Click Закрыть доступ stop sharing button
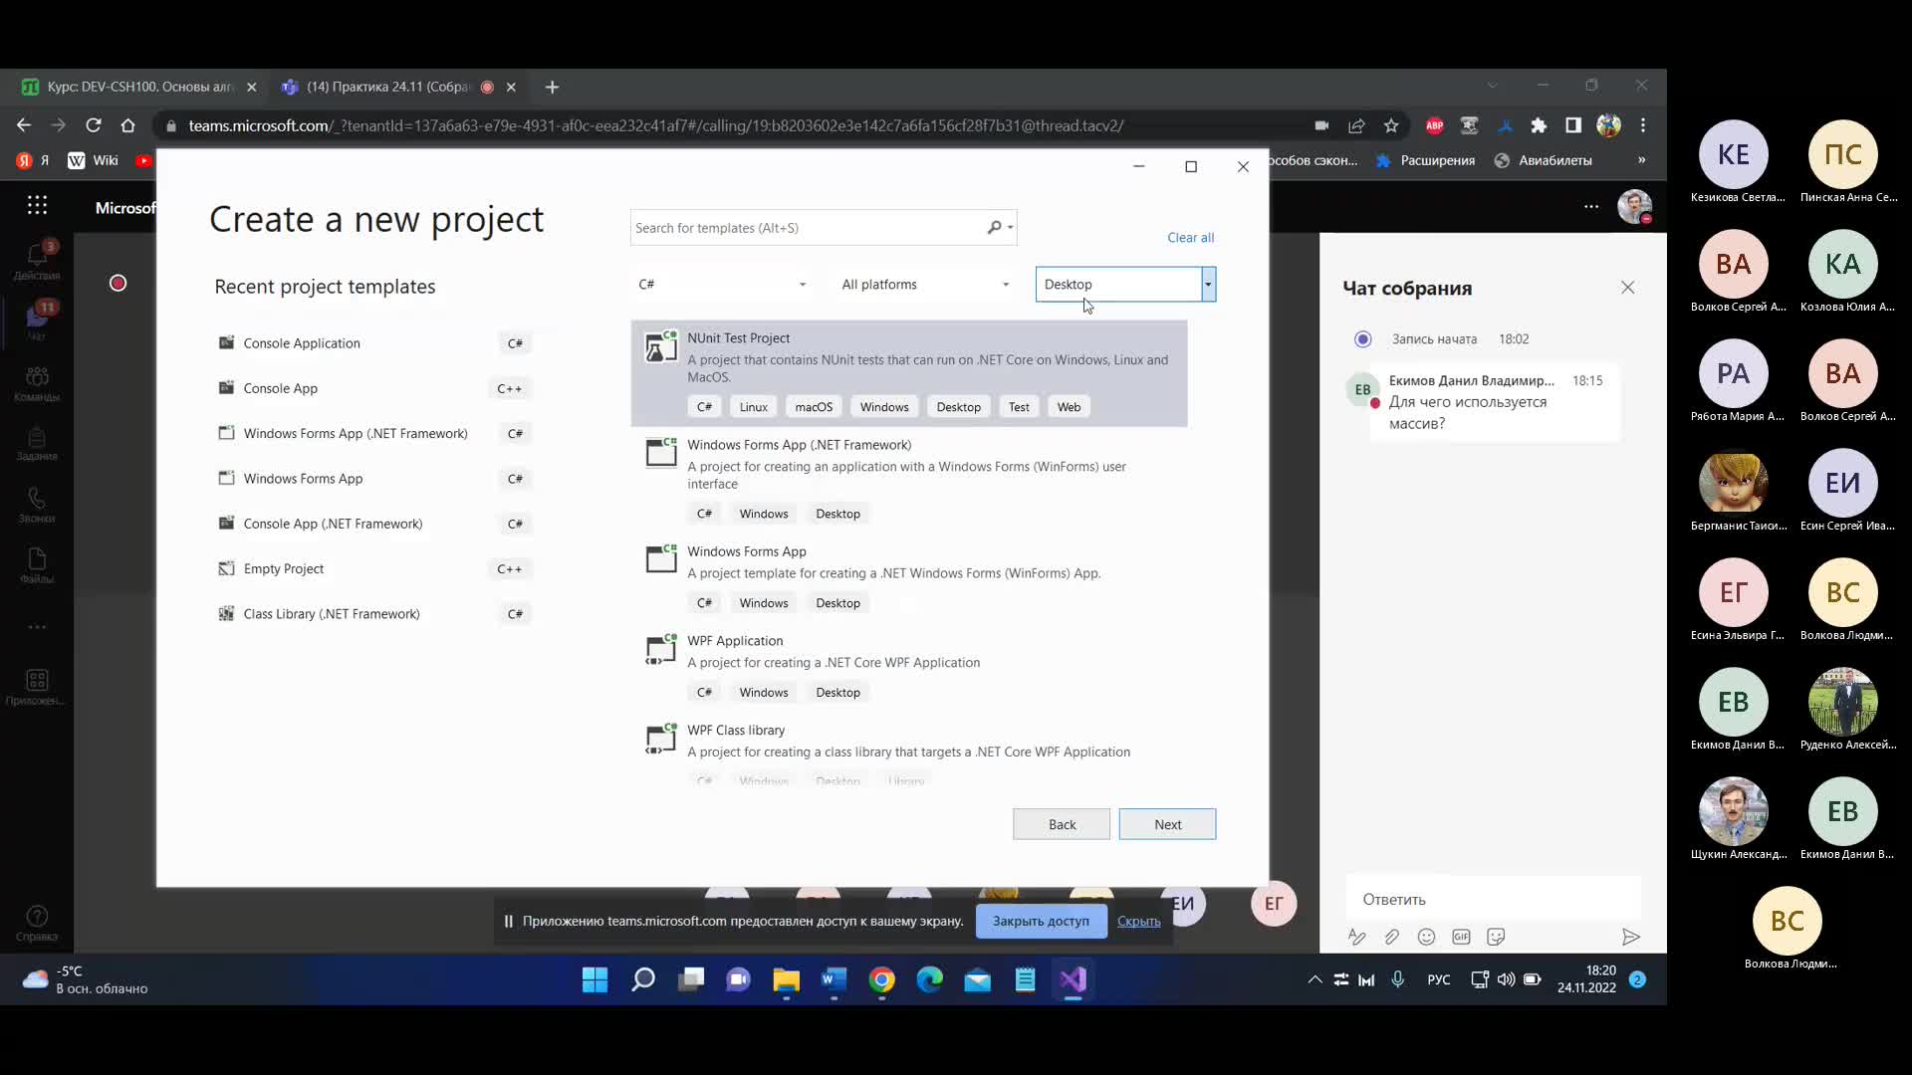This screenshot has height=1075, width=1912. coord(1041,921)
